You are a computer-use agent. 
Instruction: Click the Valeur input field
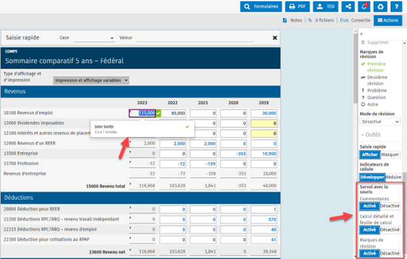[x=195, y=38]
